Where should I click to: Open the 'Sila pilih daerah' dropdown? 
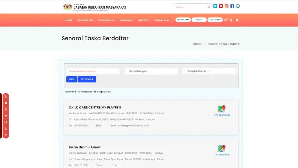pyautogui.click(x=209, y=71)
